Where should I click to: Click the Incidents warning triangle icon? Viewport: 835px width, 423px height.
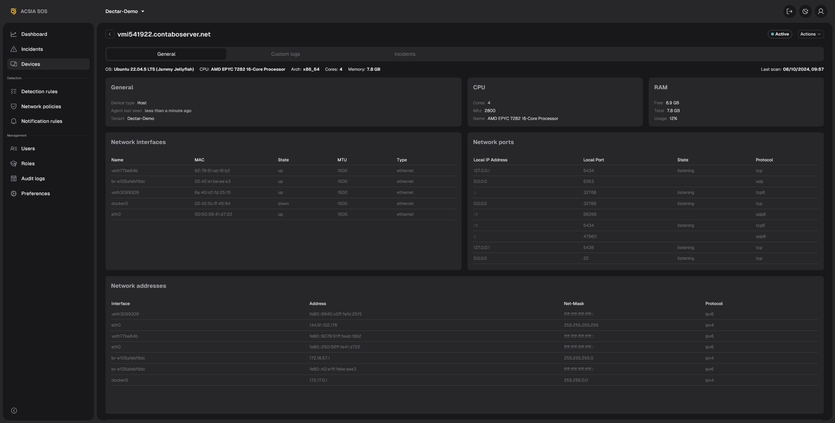[13, 49]
